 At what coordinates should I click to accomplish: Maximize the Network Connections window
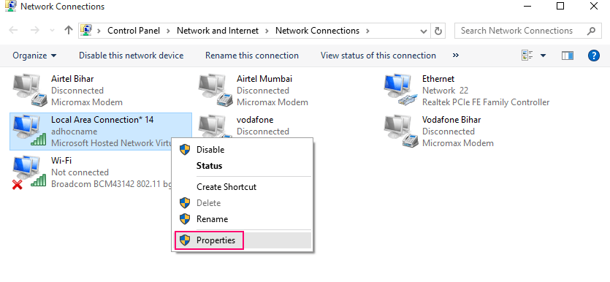(x=560, y=6)
